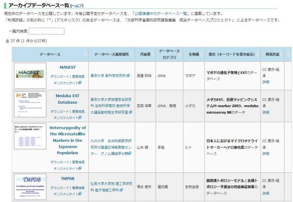Click ダウンロード in the TMPDB row

click(60, 188)
